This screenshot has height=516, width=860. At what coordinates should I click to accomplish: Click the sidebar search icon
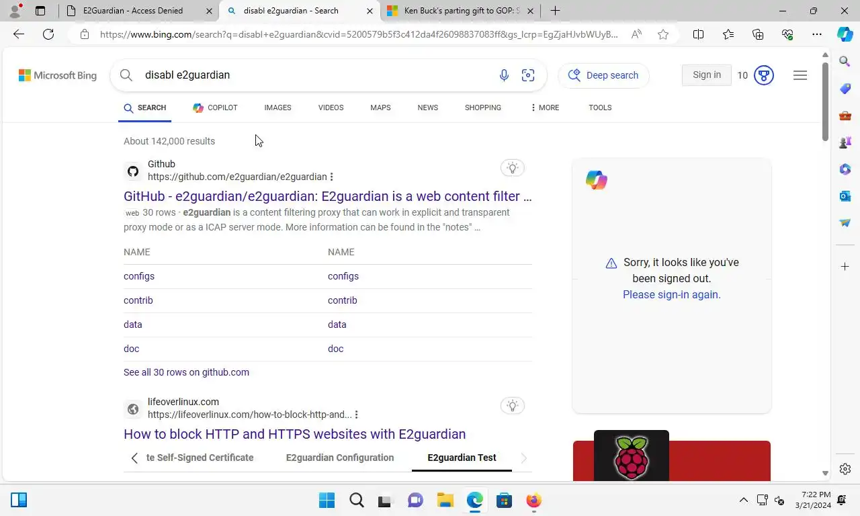pyautogui.click(x=845, y=62)
